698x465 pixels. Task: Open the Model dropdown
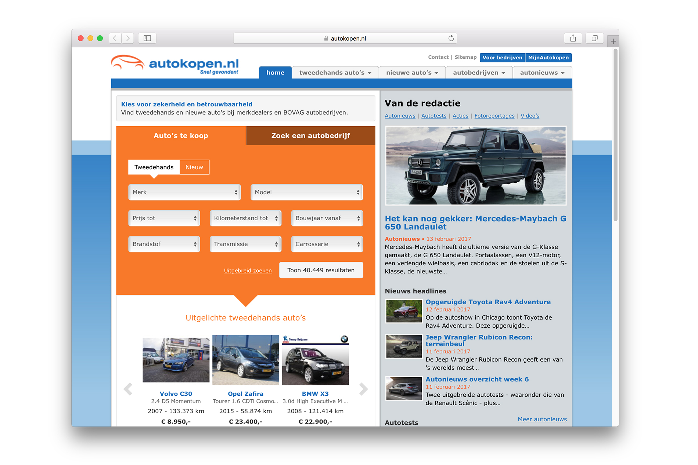pyautogui.click(x=307, y=192)
